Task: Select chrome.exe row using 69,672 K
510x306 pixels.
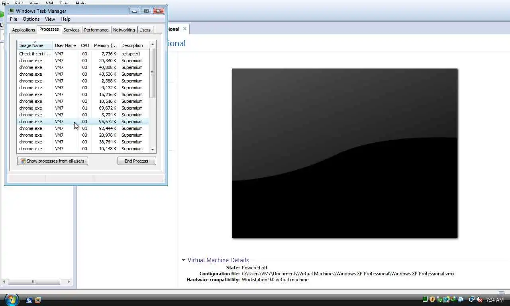Action: pyautogui.click(x=83, y=108)
